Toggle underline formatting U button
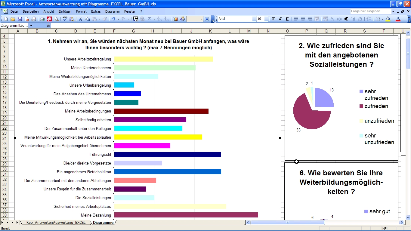This screenshot has width=411, height=231. coord(287,19)
